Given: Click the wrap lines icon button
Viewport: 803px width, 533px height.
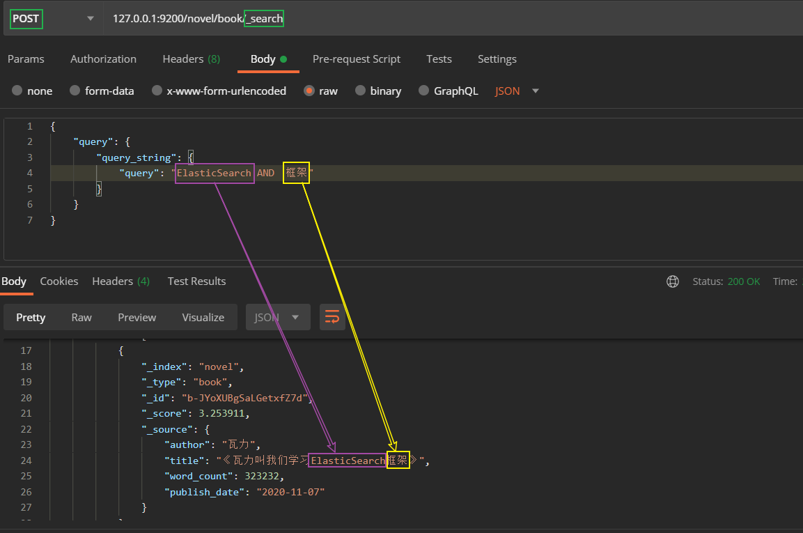Looking at the screenshot, I should [332, 317].
